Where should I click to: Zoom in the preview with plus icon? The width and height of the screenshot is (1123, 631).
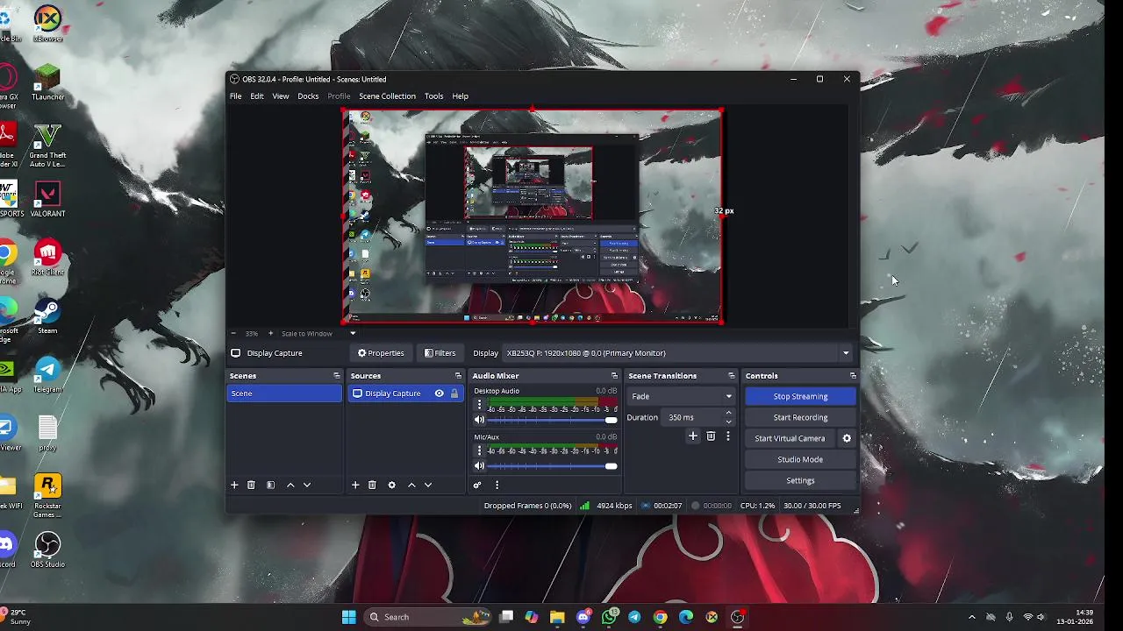[x=270, y=333]
